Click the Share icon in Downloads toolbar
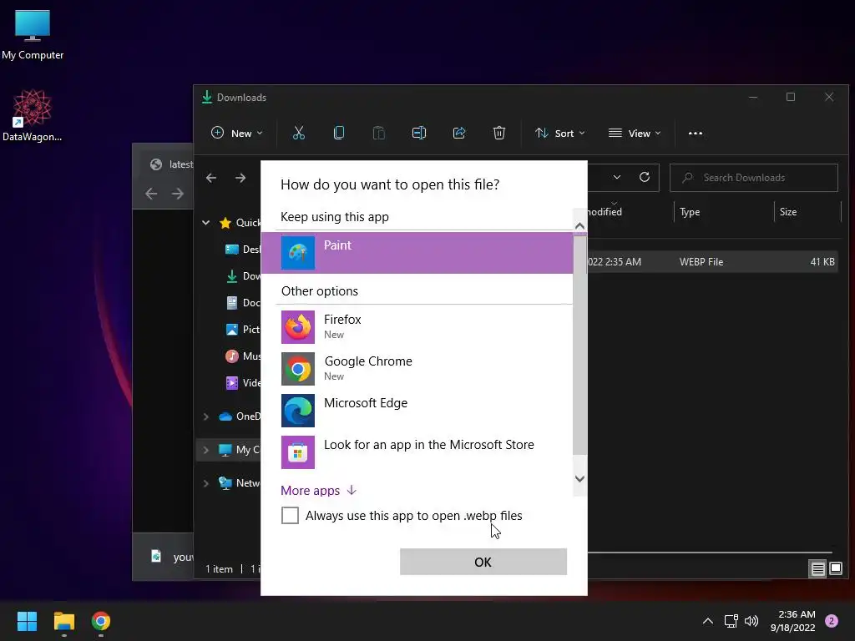 [459, 133]
